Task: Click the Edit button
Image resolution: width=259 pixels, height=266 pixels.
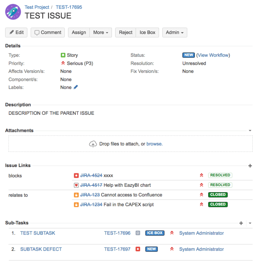Action: [16, 33]
